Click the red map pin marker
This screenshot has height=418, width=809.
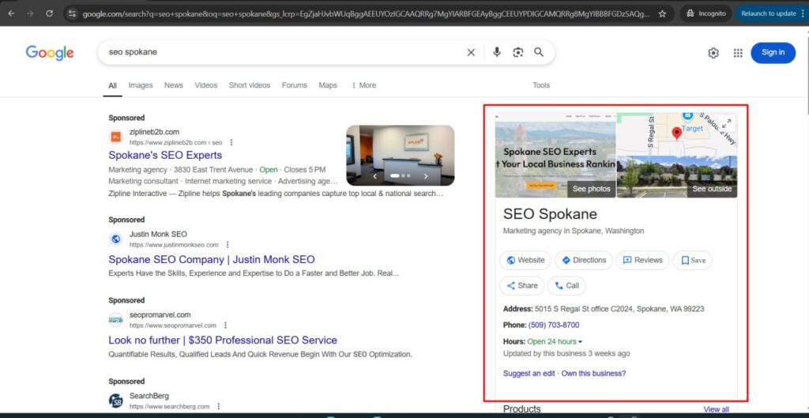[x=677, y=134]
